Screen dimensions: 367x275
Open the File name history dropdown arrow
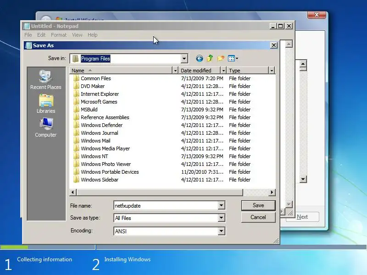tap(221, 205)
